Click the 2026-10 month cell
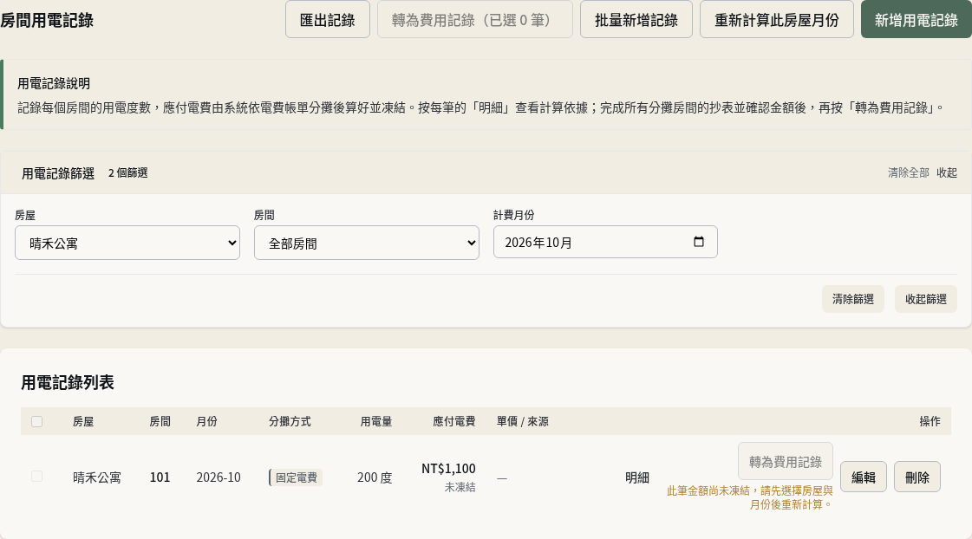This screenshot has height=539, width=972. (x=219, y=477)
